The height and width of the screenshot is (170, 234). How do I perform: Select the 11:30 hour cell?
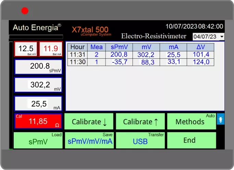tap(77, 62)
